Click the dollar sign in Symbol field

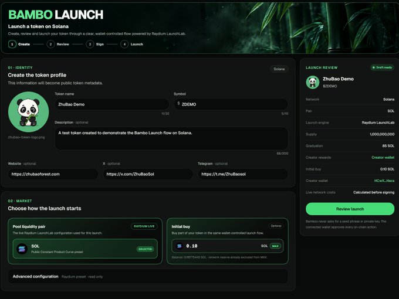tap(178, 104)
